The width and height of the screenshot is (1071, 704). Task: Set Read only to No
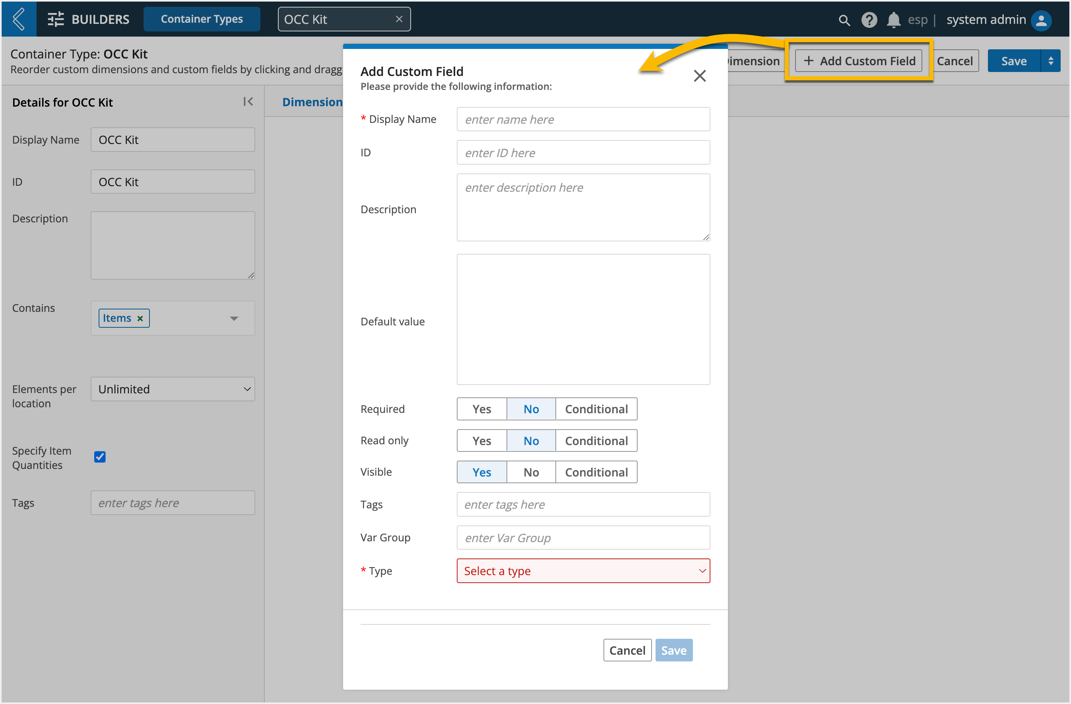(531, 441)
